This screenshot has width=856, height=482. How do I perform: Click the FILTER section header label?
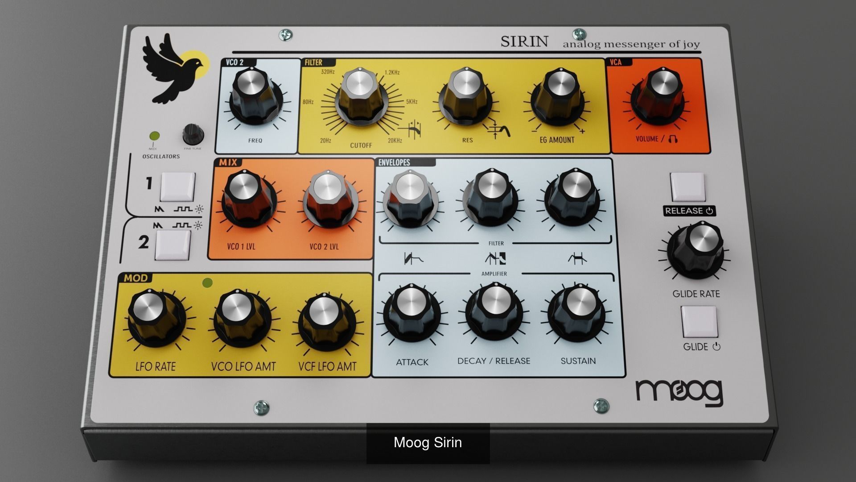point(313,62)
